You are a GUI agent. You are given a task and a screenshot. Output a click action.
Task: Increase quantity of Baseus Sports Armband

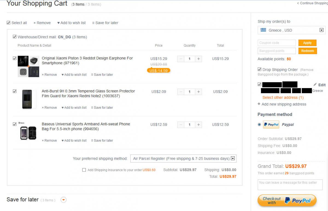pyautogui.click(x=199, y=125)
